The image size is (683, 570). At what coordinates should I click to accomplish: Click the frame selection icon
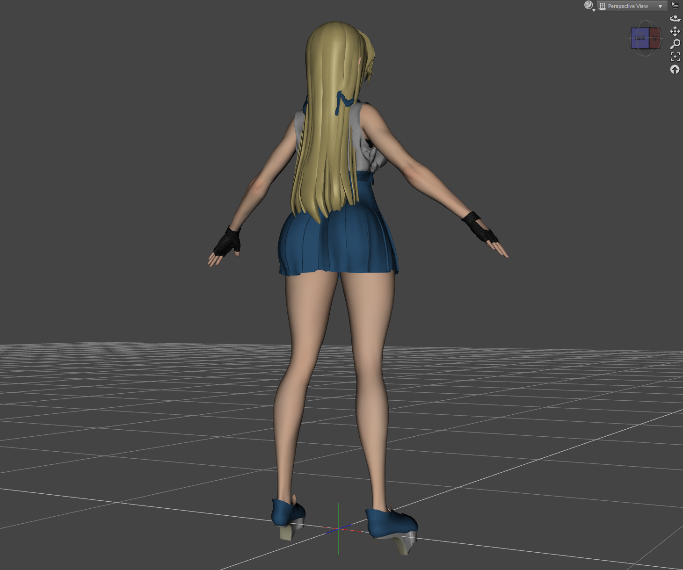pos(675,57)
